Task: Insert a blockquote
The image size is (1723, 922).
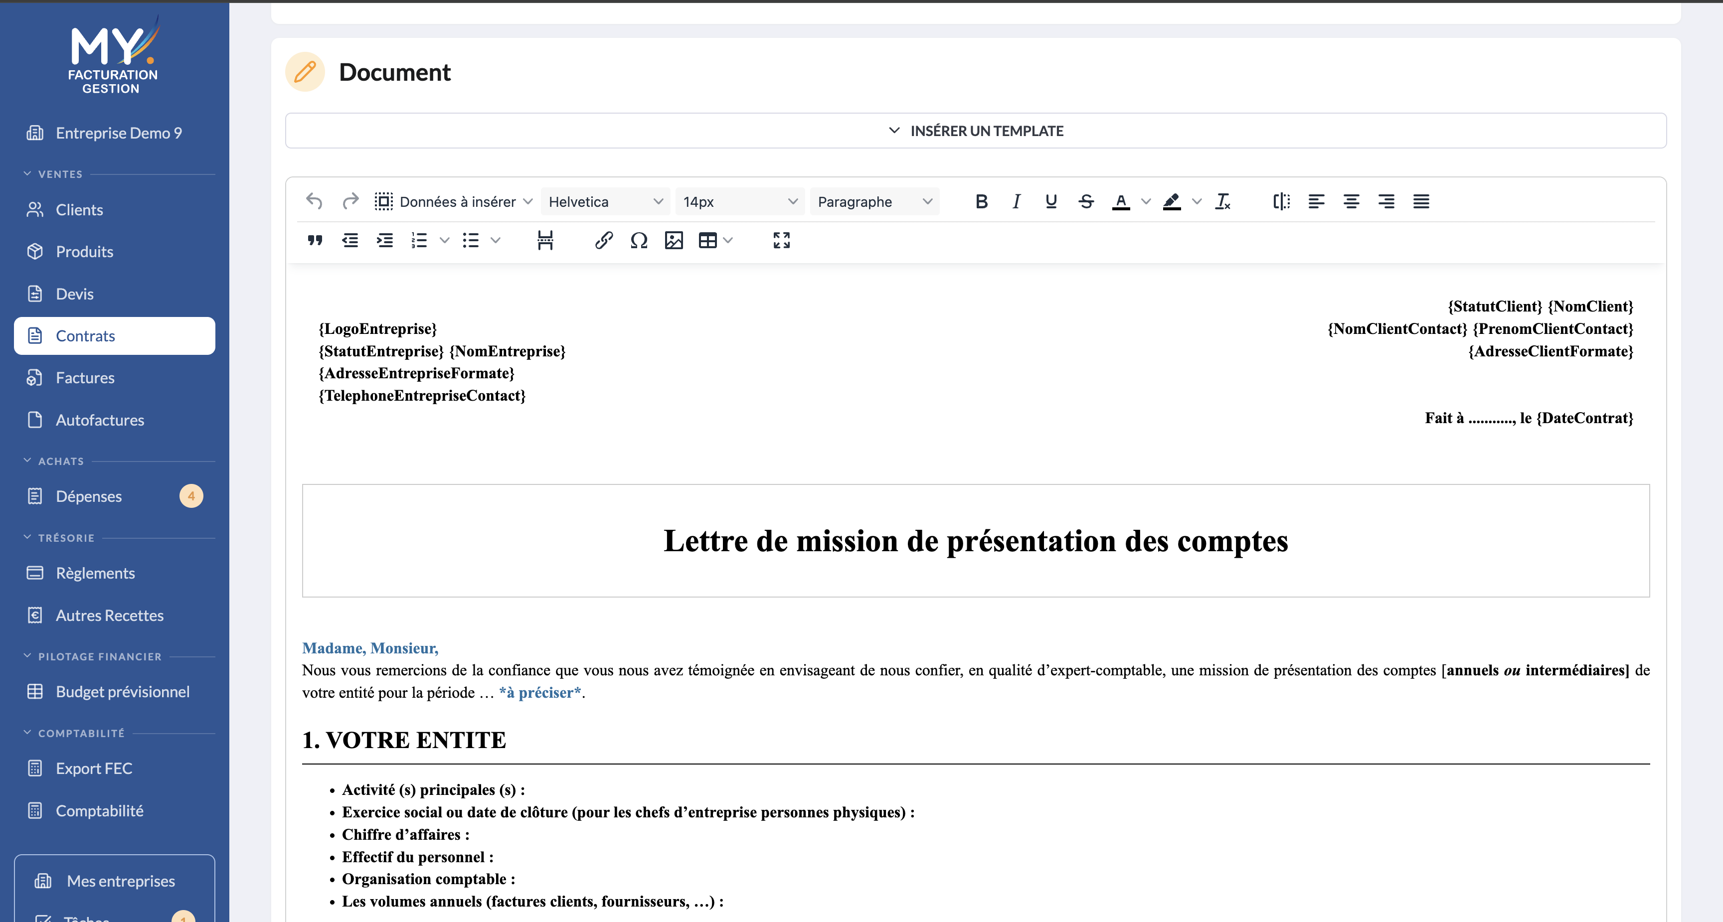Action: pos(315,240)
